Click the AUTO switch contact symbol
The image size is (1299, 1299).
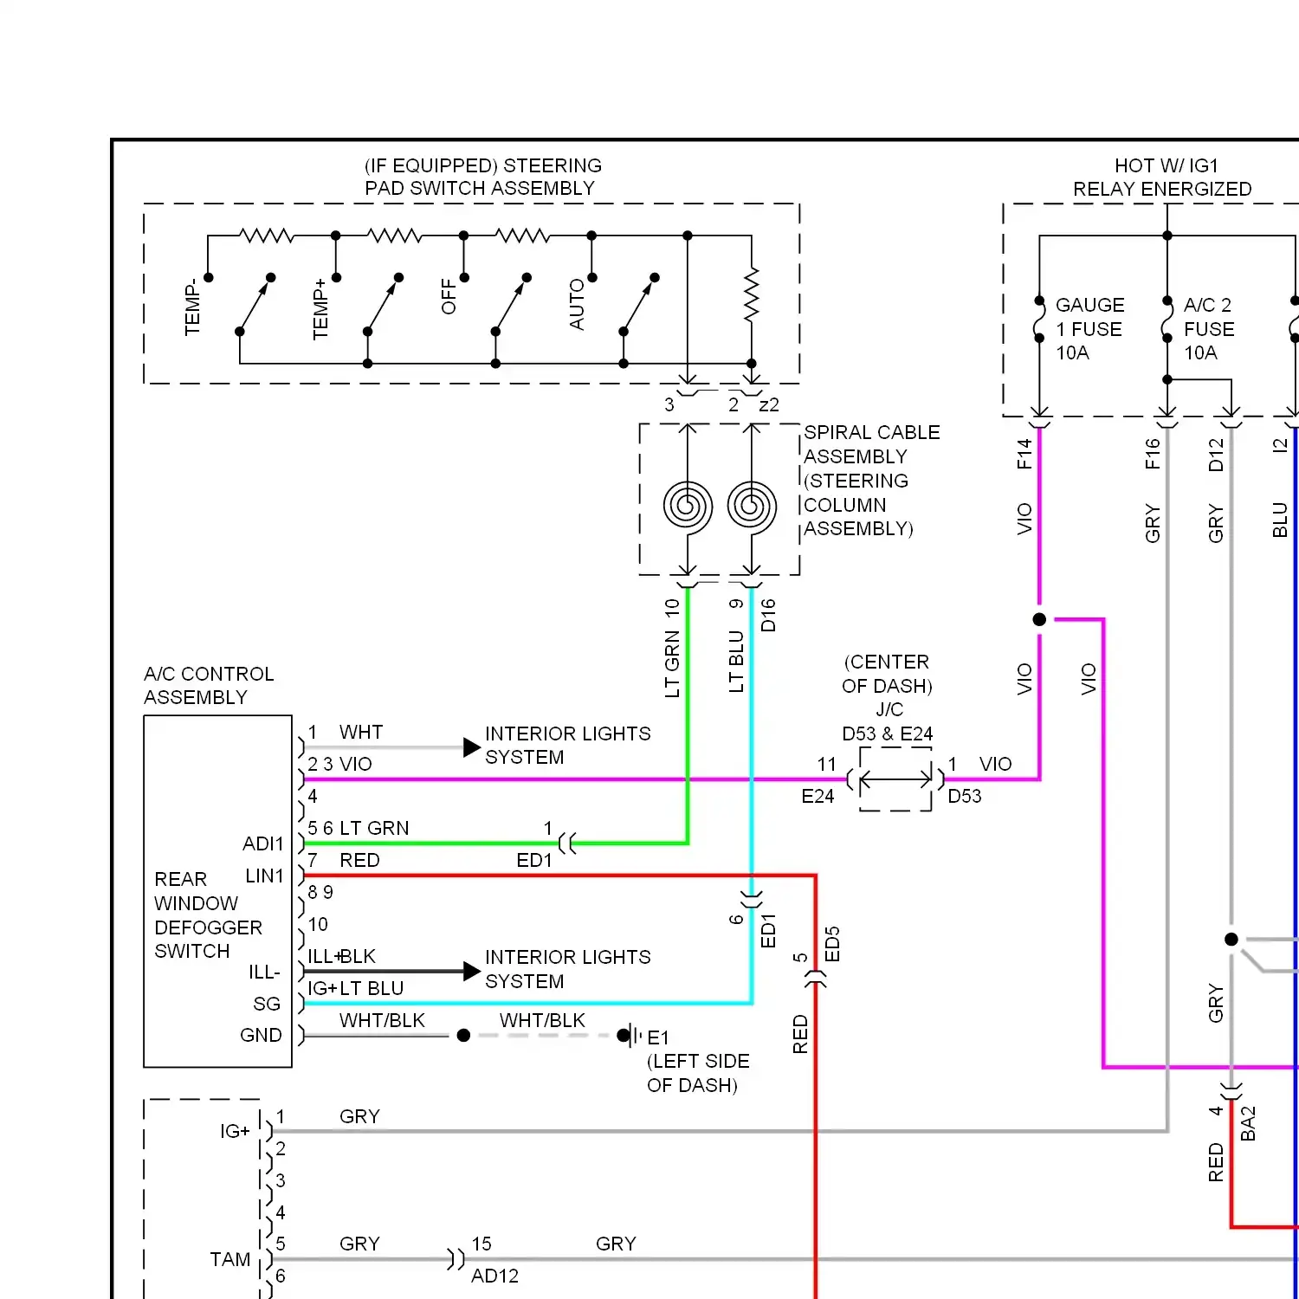[639, 305]
